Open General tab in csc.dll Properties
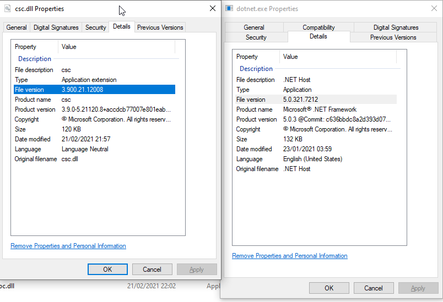 17,28
